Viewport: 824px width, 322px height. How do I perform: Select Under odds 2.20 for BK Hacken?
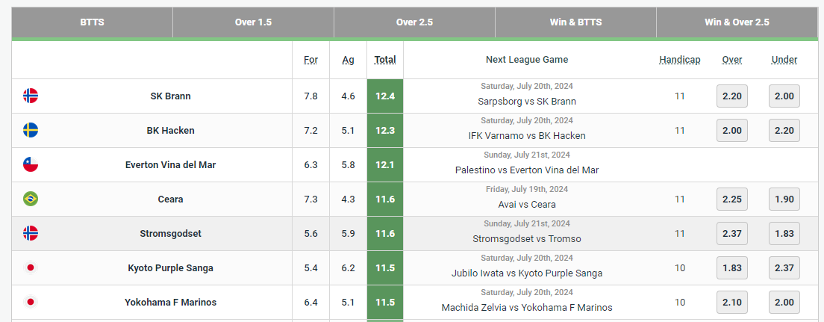[x=784, y=130]
